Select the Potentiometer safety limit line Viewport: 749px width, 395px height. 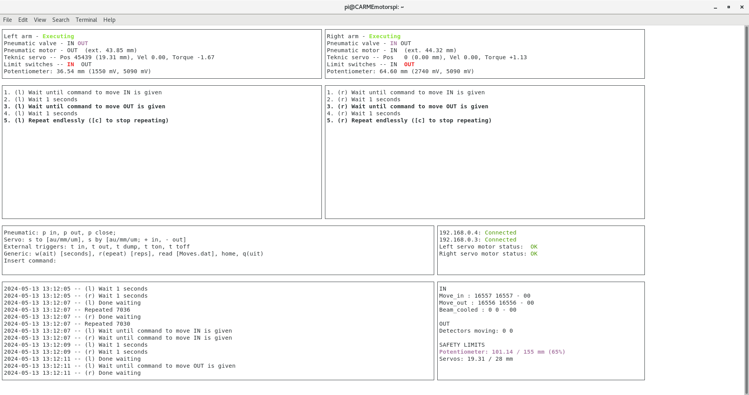[502, 352]
